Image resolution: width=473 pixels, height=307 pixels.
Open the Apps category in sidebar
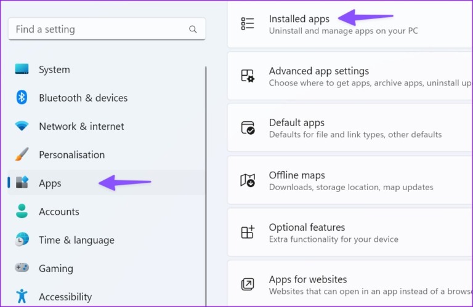(51, 183)
